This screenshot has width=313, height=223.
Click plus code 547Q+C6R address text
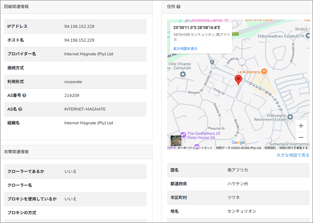click(x=201, y=37)
